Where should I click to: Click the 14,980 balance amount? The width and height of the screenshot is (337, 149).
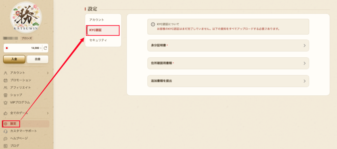pos(35,48)
